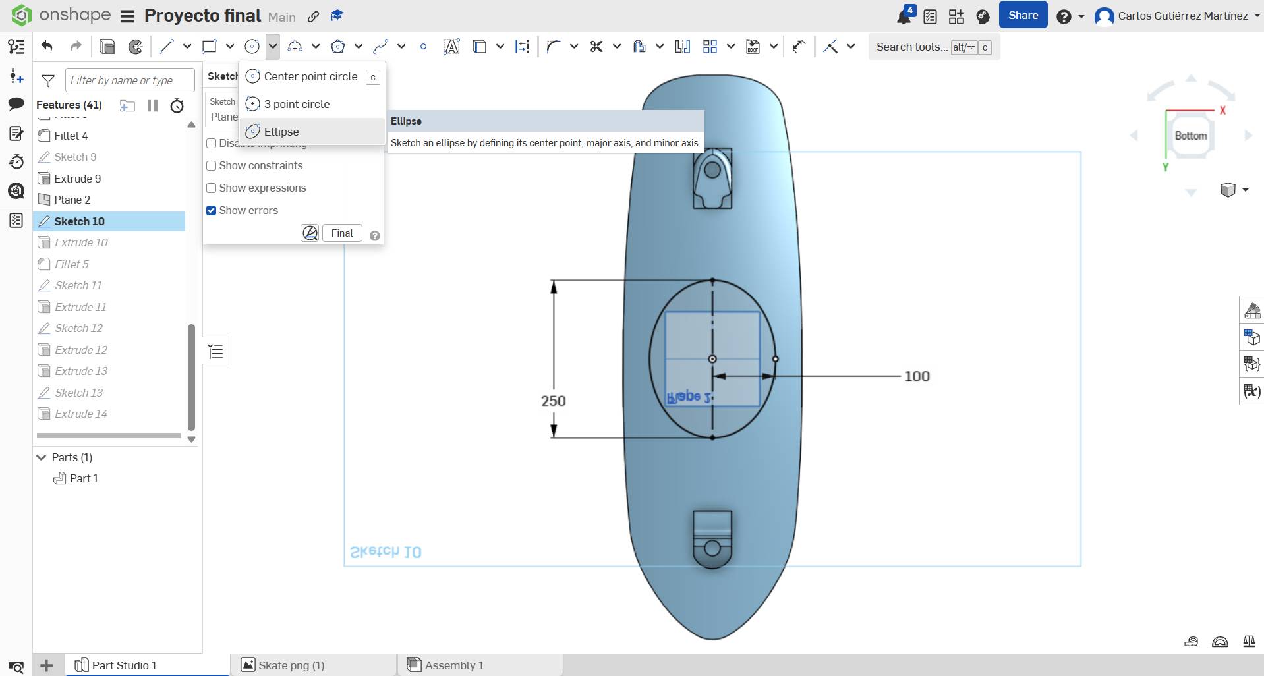Select the Text sketch tool
Viewport: 1264px width, 676px height.
[x=451, y=46]
